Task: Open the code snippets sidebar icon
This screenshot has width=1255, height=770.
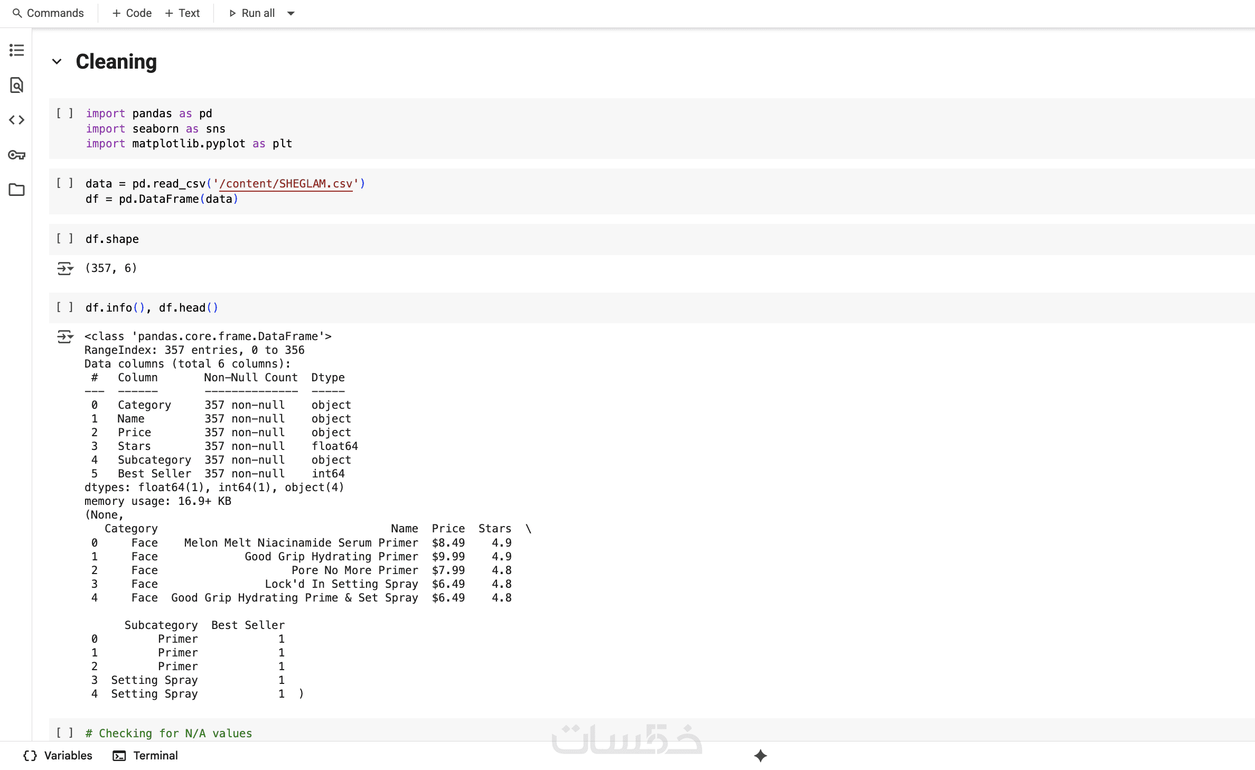Action: point(16,120)
